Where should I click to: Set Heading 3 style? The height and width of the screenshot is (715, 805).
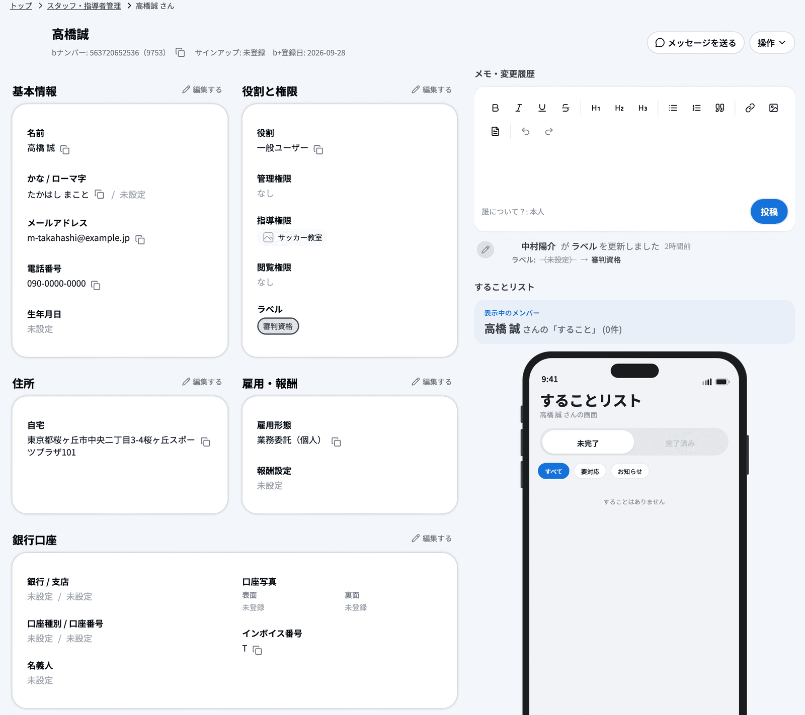tap(642, 108)
